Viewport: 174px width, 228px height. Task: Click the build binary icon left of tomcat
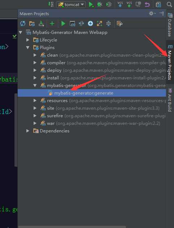click(51, 4)
